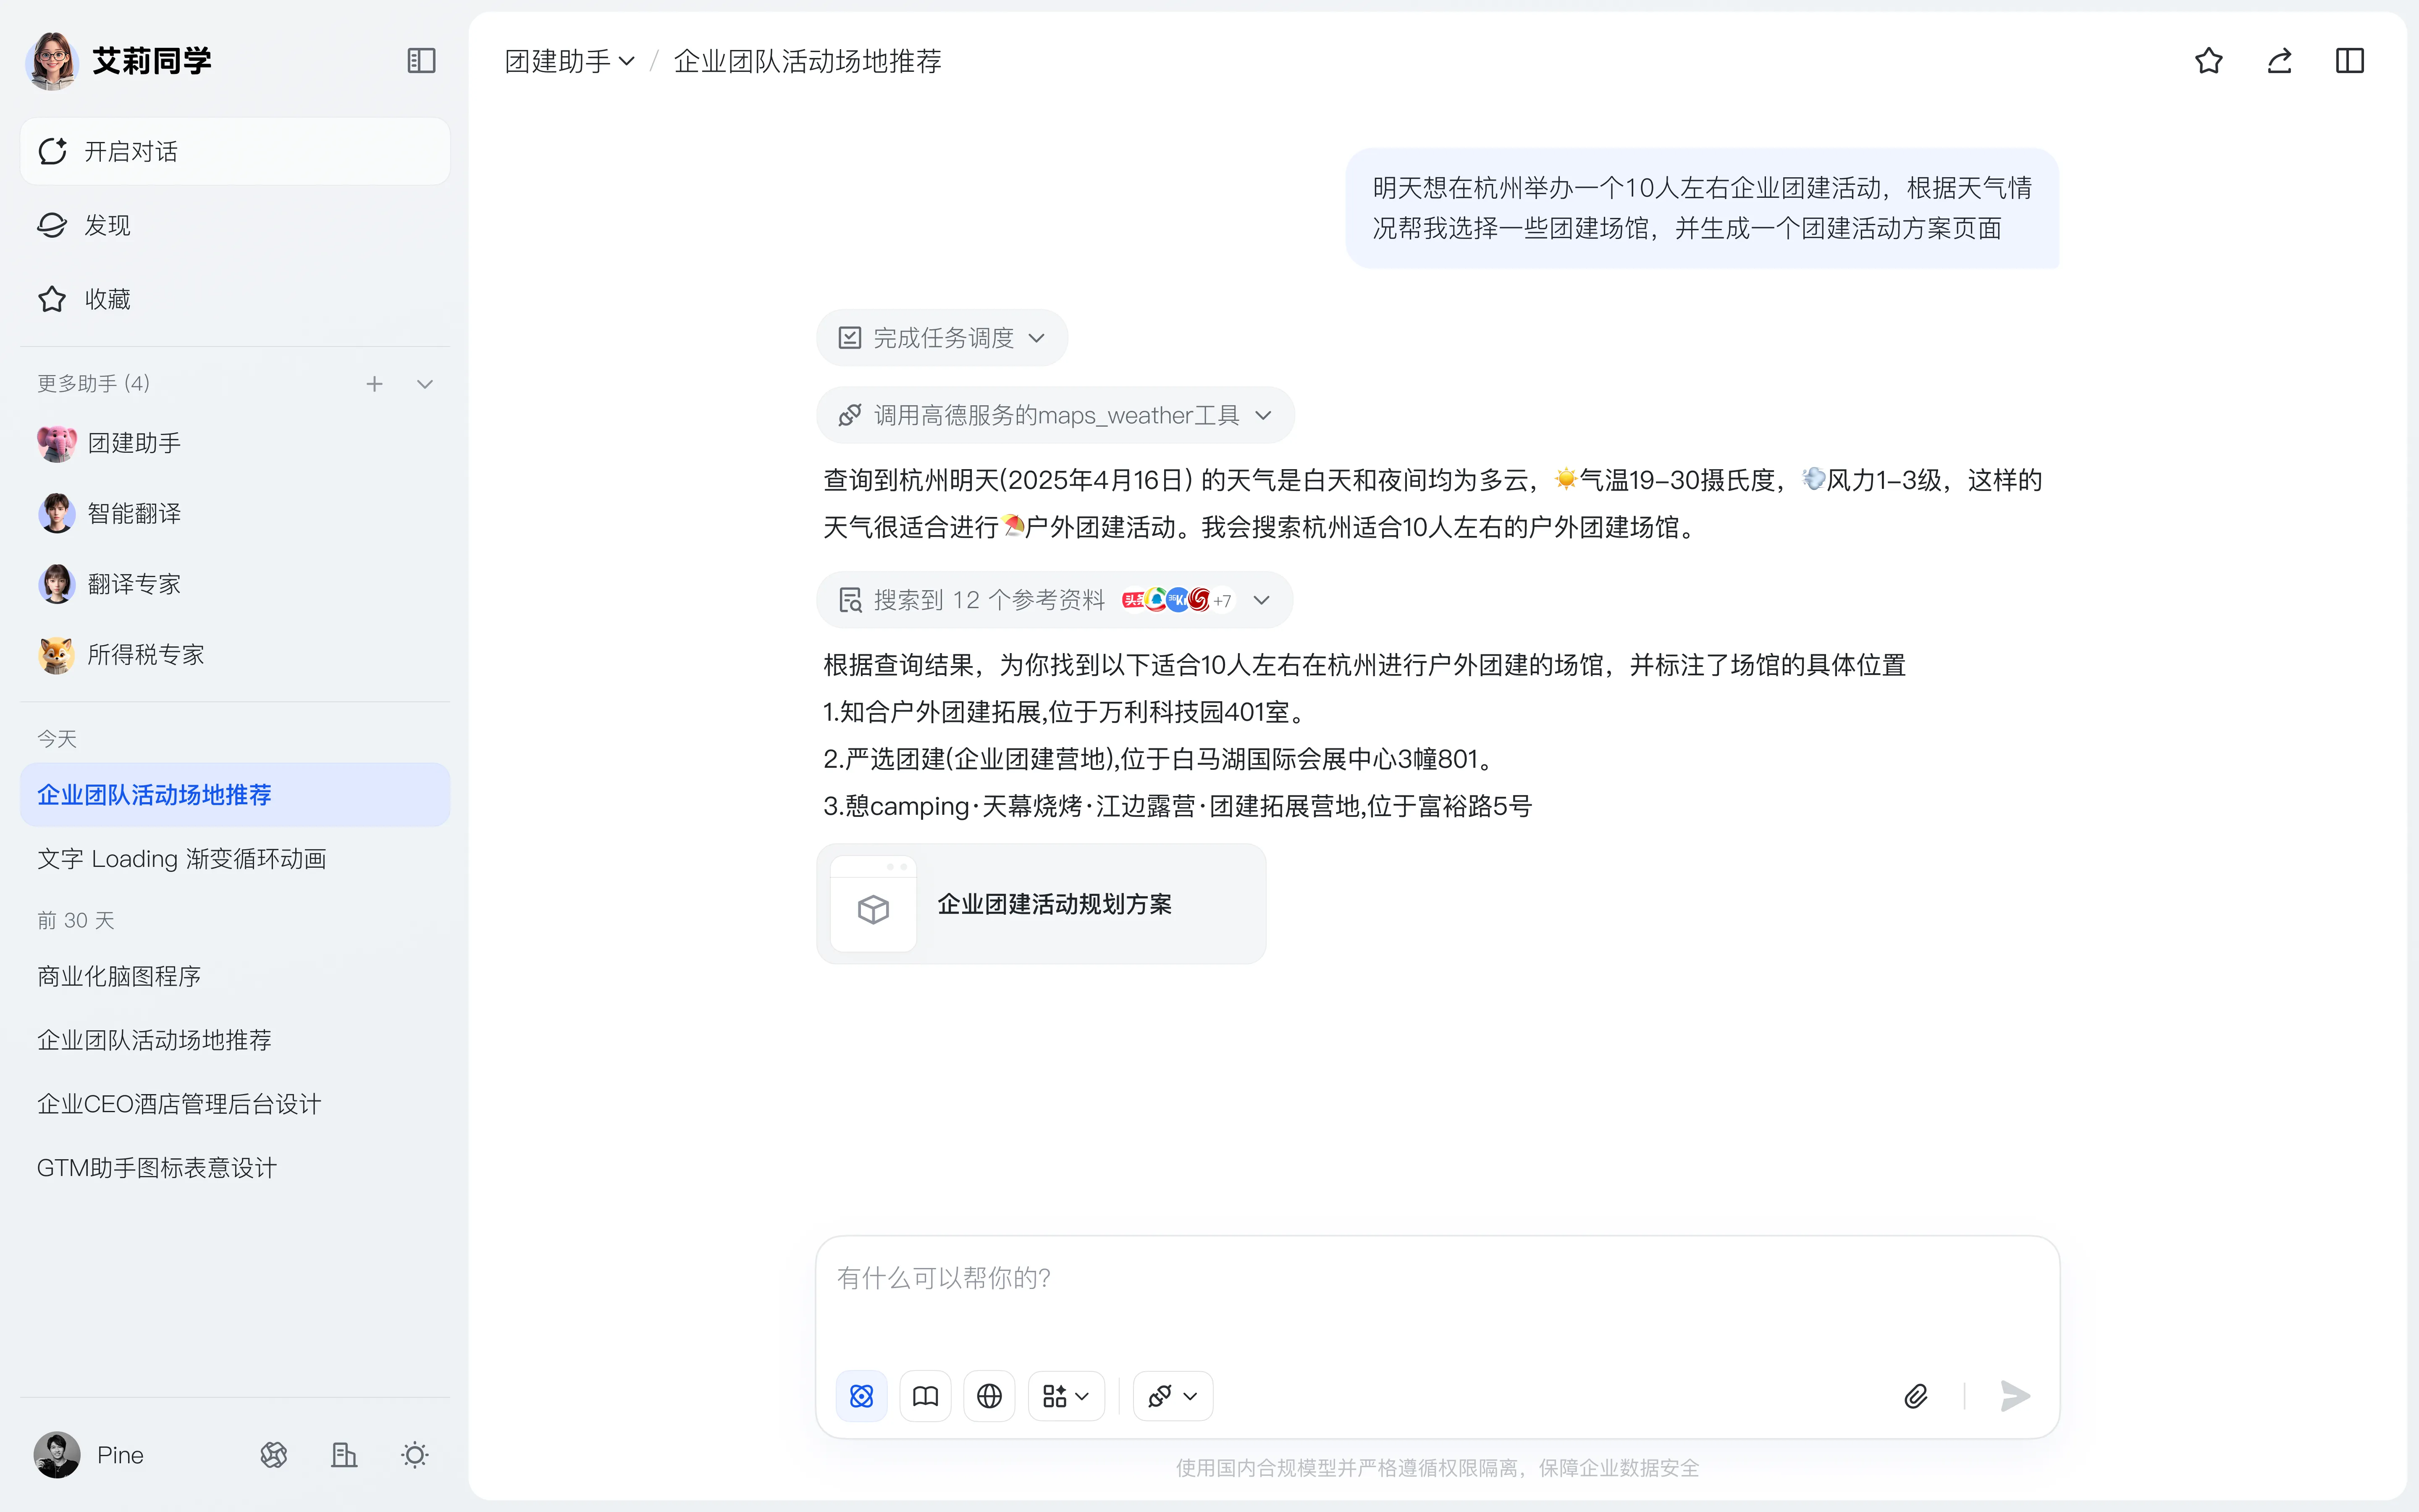Viewport: 2419px width, 1512px height.
Task: Open the 发现 discover page
Action: coord(235,225)
